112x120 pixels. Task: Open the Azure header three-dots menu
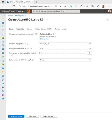[x=105, y=11]
